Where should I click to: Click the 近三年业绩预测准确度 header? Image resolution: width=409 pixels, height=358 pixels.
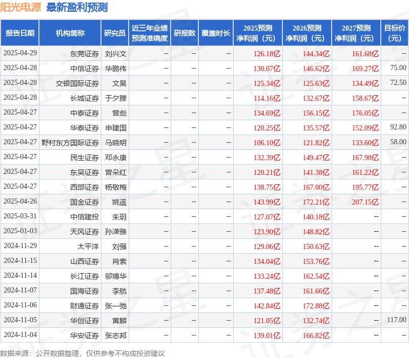(x=150, y=33)
